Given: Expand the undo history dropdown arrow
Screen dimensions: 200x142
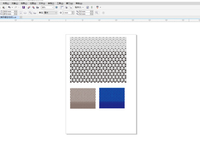Looking at the screenshot, I should [12, 7].
